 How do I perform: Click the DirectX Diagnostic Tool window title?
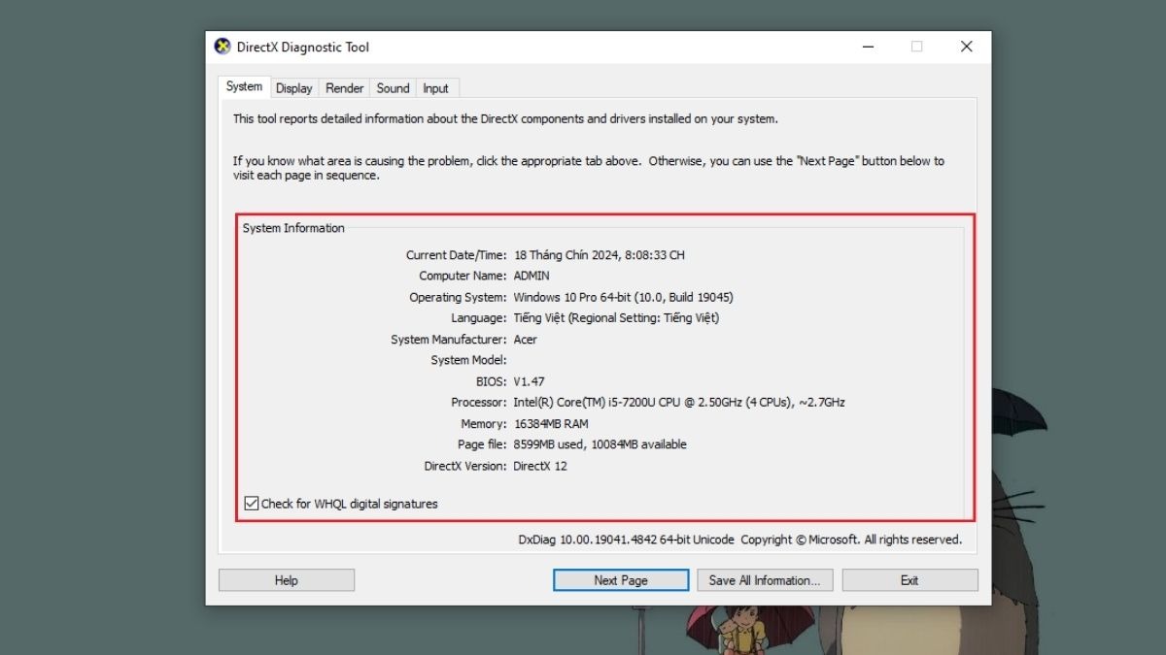tap(303, 47)
